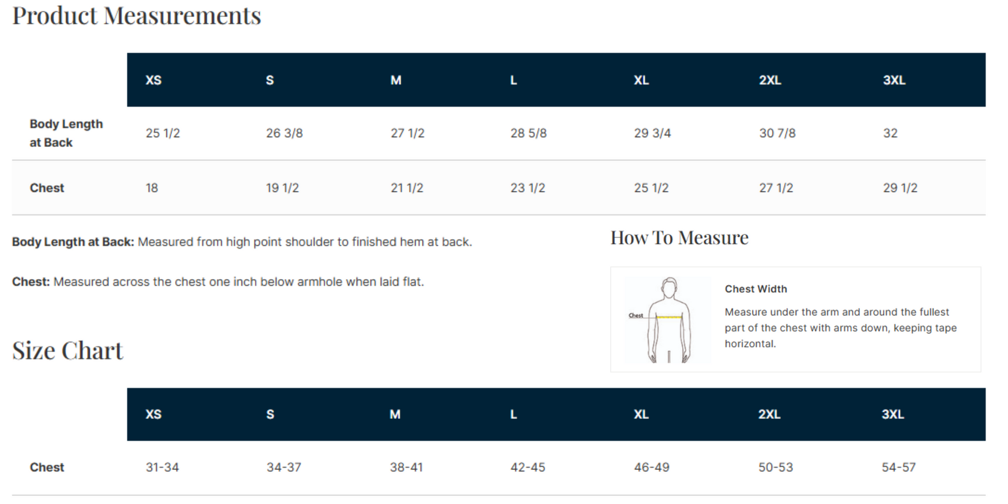Click the 54-57 chest size range

point(899,467)
